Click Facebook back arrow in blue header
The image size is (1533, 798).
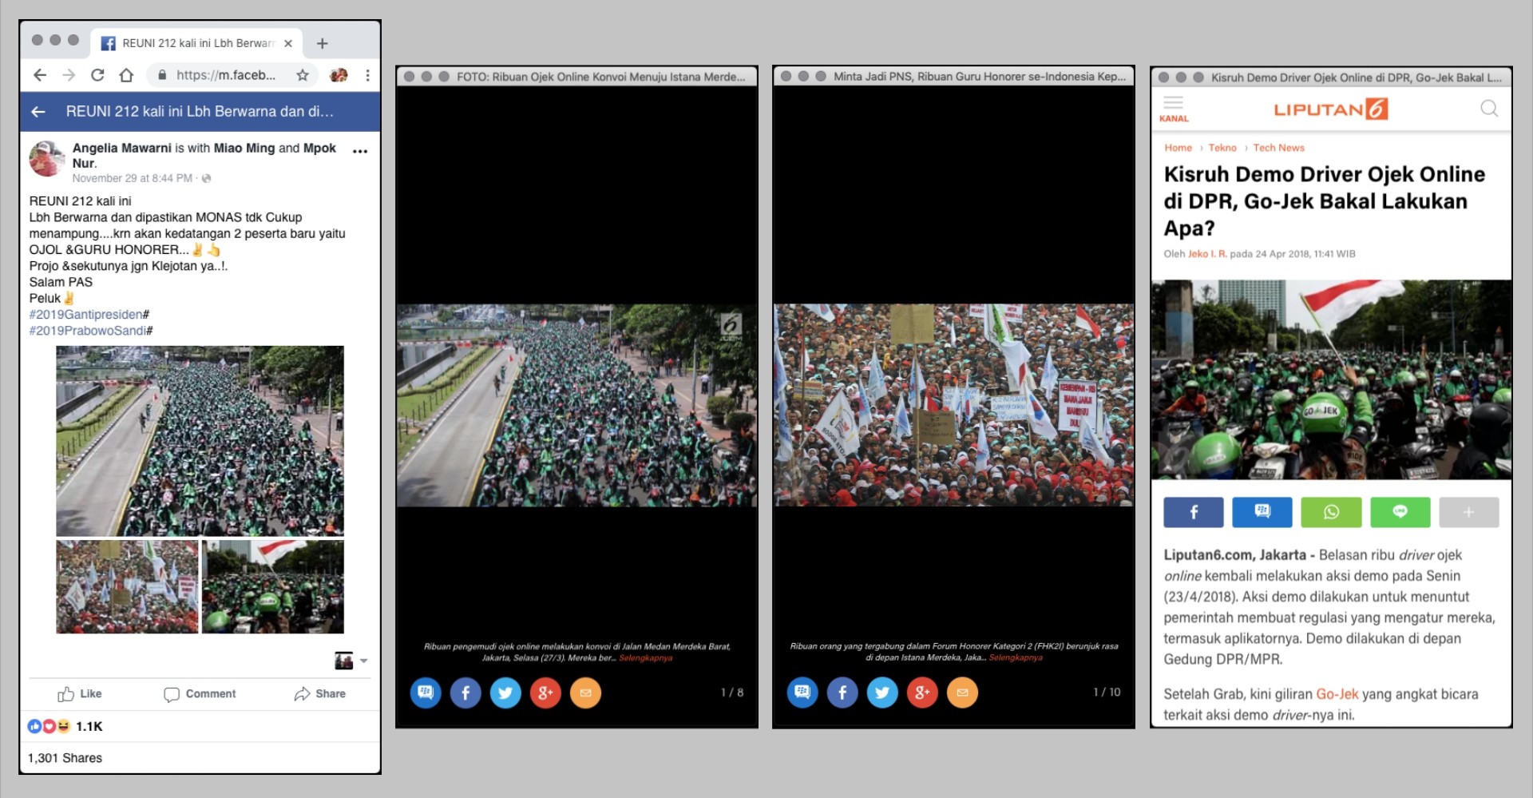coord(38,112)
